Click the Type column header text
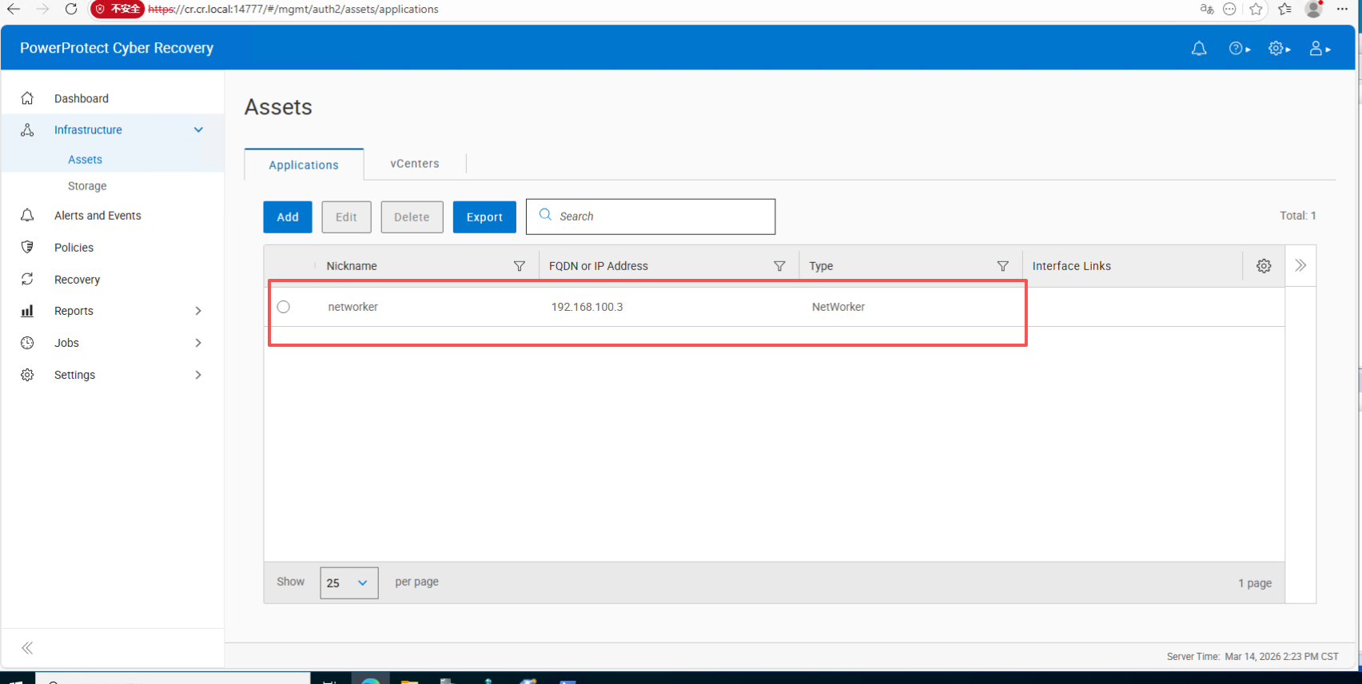 pos(821,266)
